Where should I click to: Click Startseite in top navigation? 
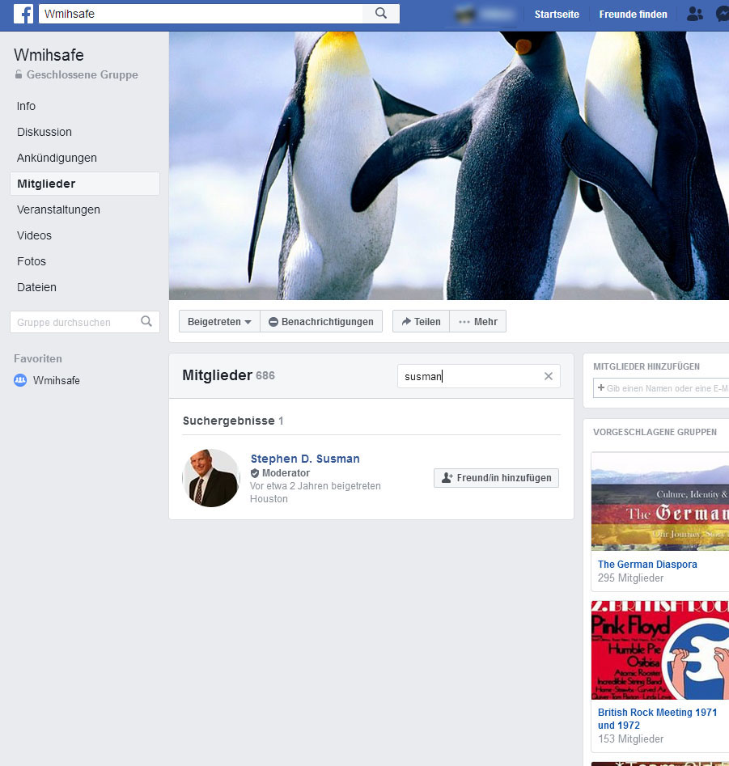pos(557,15)
